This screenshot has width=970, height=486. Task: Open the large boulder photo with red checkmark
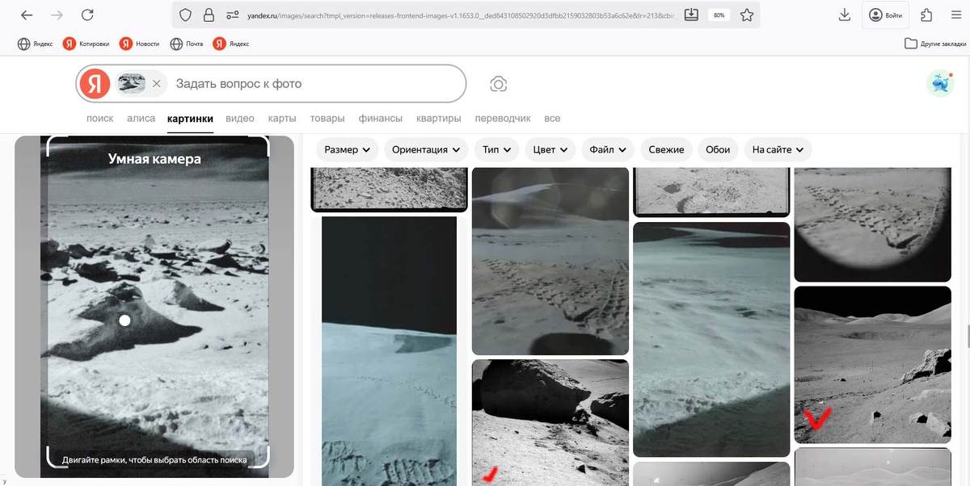(550, 423)
